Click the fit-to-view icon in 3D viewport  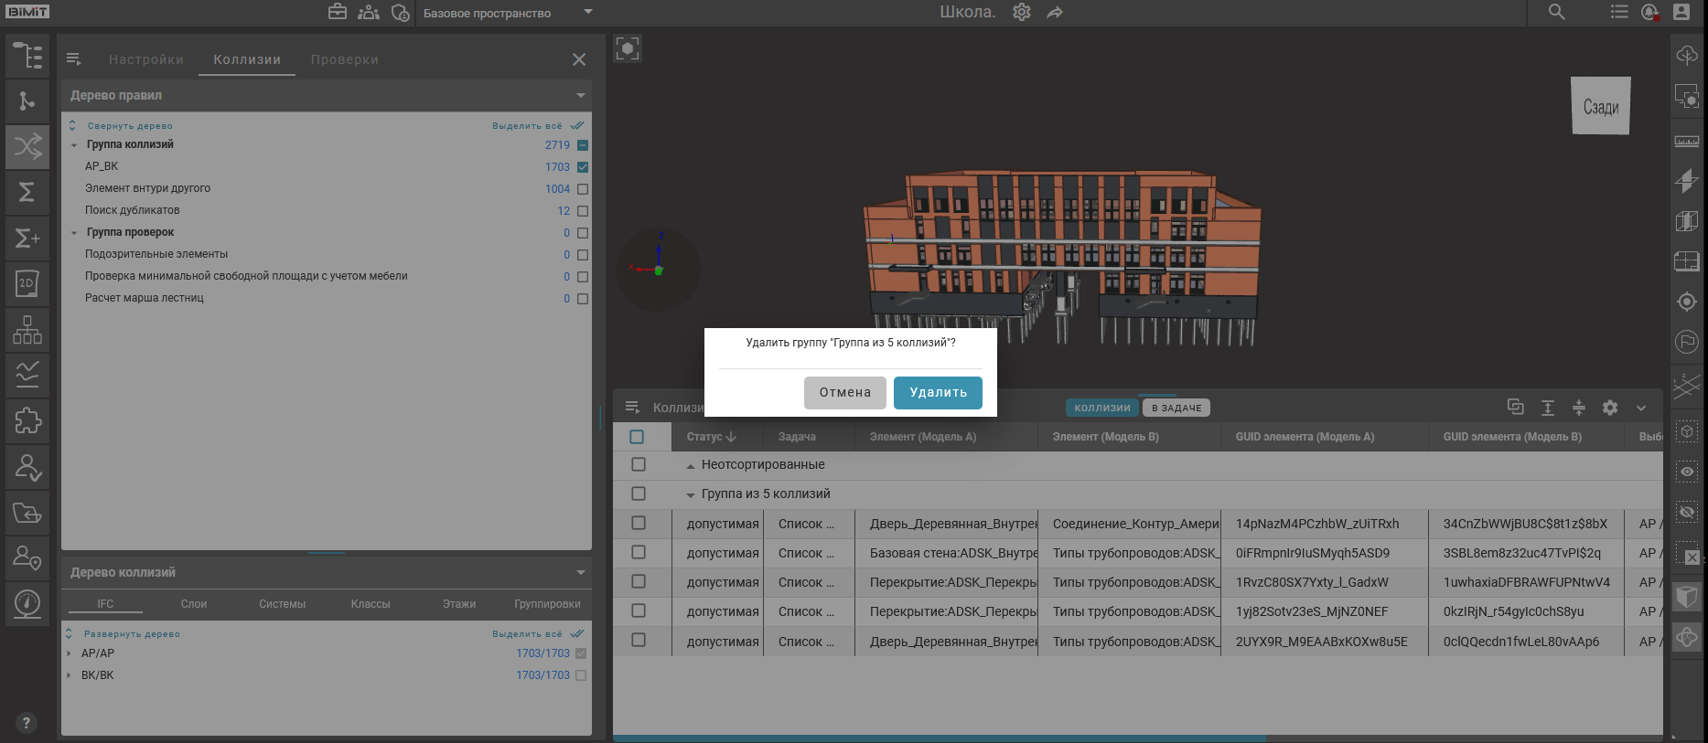coord(628,48)
